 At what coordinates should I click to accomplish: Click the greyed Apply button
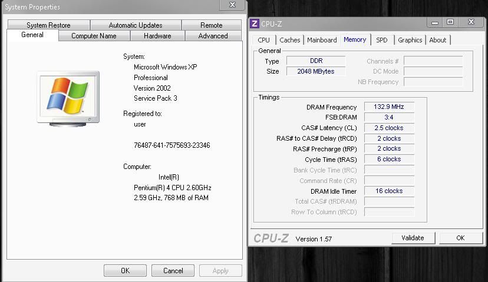pyautogui.click(x=220, y=270)
